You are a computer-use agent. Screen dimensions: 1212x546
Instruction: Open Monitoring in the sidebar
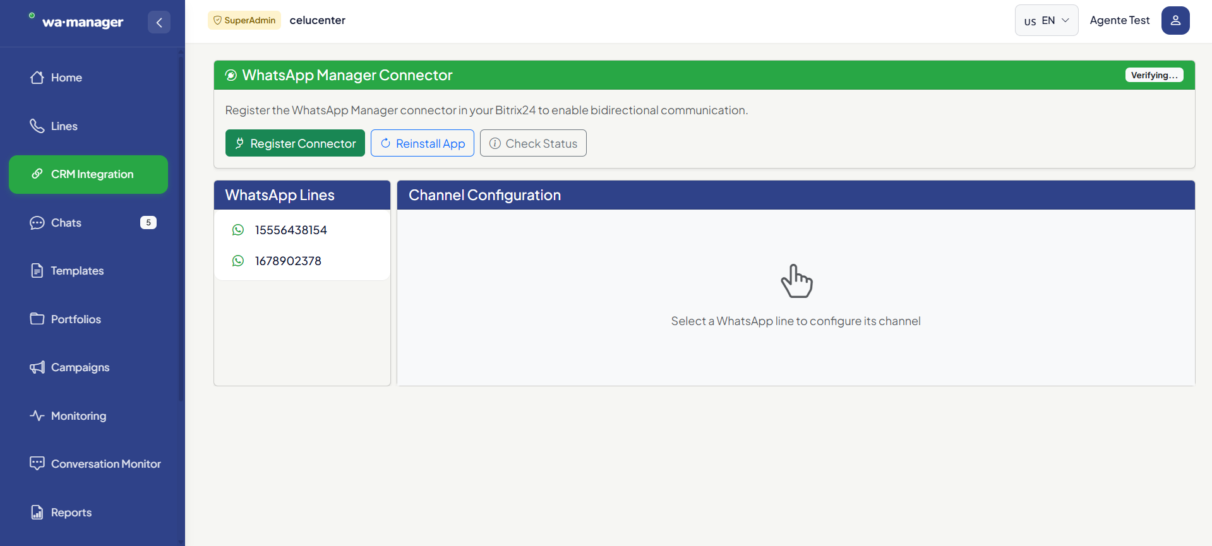tap(88, 416)
